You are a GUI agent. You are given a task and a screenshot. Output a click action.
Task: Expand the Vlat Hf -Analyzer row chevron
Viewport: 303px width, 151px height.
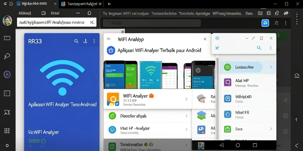coord(186,130)
